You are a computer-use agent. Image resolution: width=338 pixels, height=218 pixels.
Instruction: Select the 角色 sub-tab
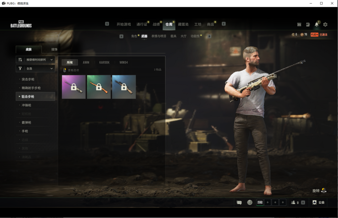[x=134, y=36]
